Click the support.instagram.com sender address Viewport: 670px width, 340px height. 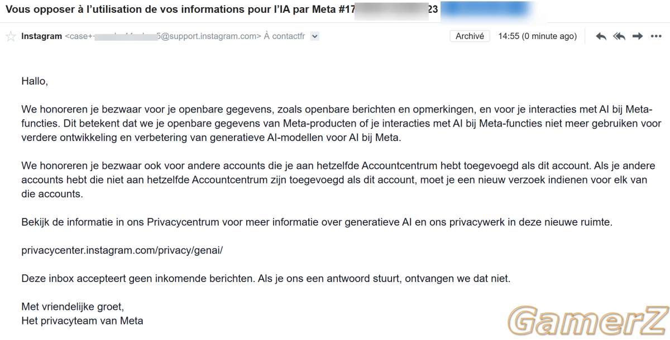(163, 36)
